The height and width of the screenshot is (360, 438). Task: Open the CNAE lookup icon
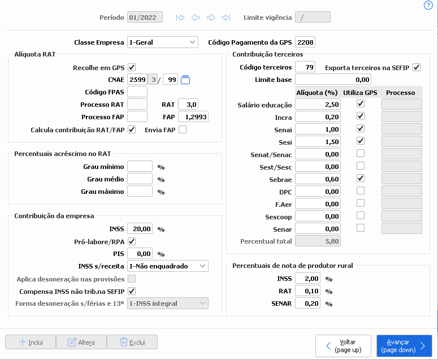tap(185, 80)
